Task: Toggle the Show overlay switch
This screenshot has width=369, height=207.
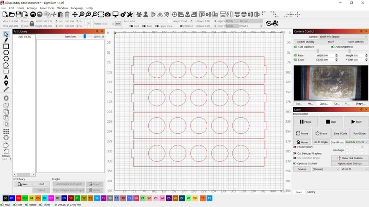Action: pyautogui.click(x=295, y=60)
